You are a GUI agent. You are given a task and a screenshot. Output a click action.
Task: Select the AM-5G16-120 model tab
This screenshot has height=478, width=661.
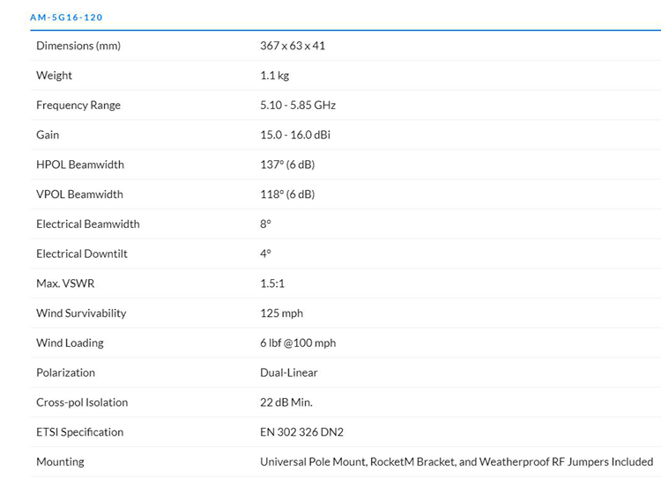click(x=66, y=17)
